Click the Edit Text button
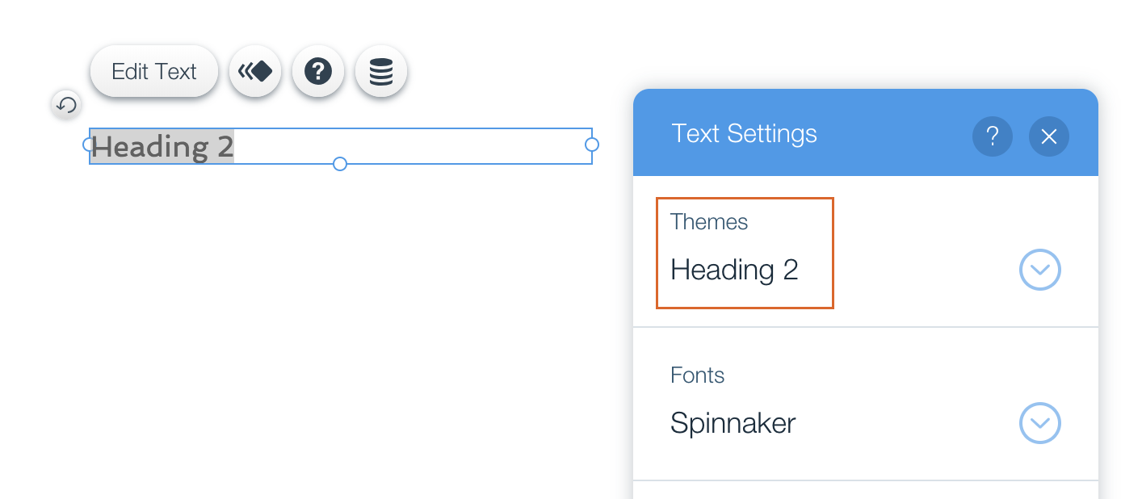 (x=154, y=72)
